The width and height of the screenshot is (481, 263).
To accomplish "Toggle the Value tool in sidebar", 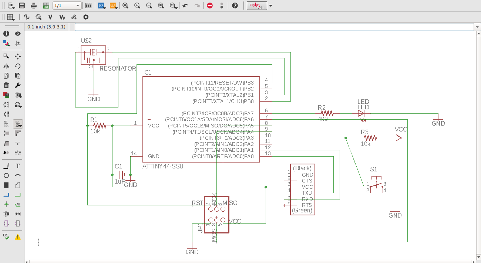I will tap(17, 124).
